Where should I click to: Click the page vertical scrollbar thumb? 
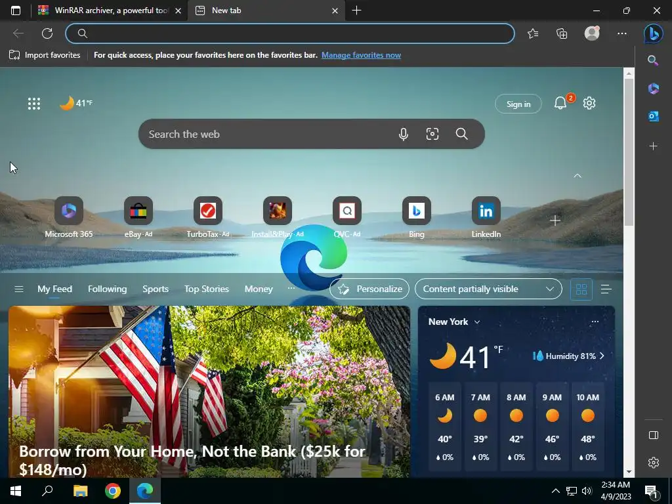click(628, 152)
